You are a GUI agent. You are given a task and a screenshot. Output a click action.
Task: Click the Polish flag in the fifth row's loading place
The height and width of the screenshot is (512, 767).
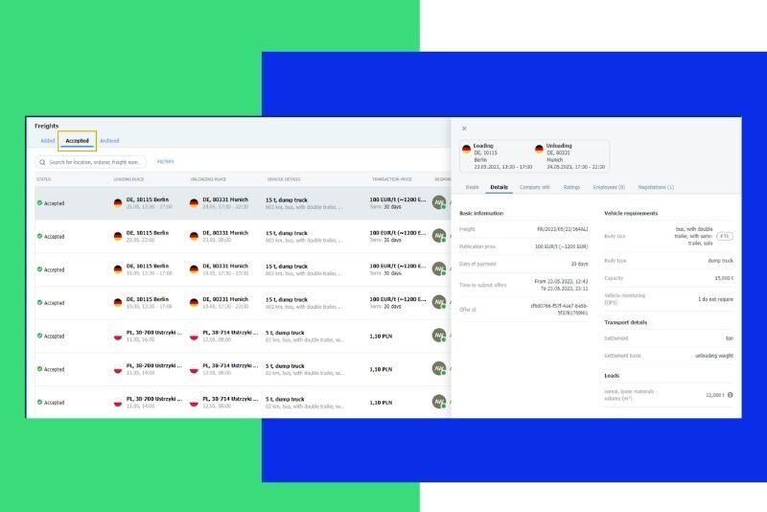coord(118,336)
